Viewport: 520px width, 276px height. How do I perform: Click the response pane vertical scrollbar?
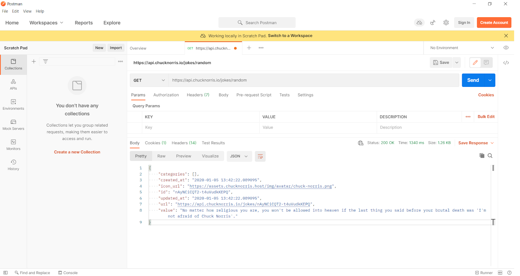(493, 168)
